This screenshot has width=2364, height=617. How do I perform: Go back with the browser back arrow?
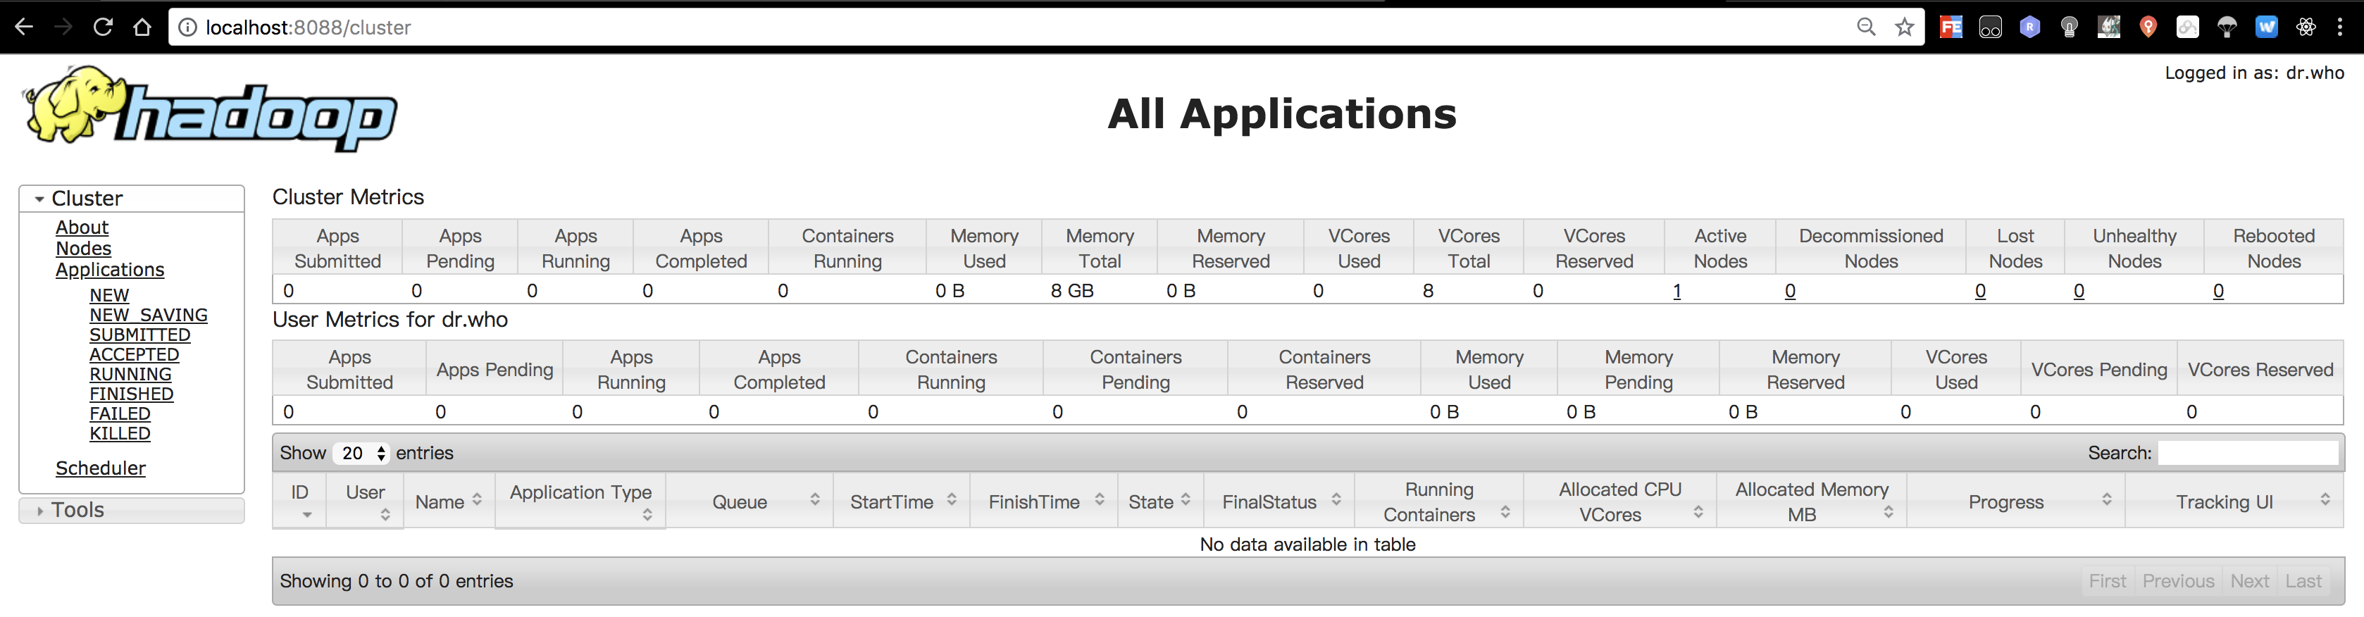coord(25,27)
